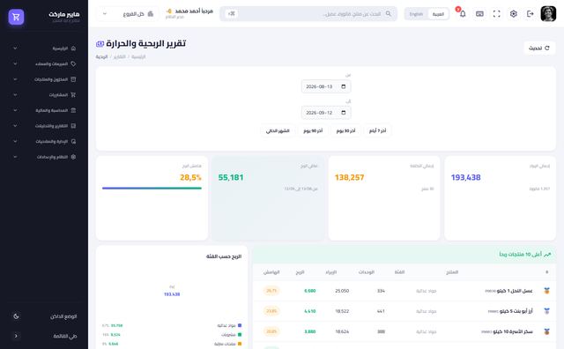Image resolution: width=564 pixels, height=349 pixels.
Task: Click the from-date field 2026-08-13
Action: tap(326, 86)
